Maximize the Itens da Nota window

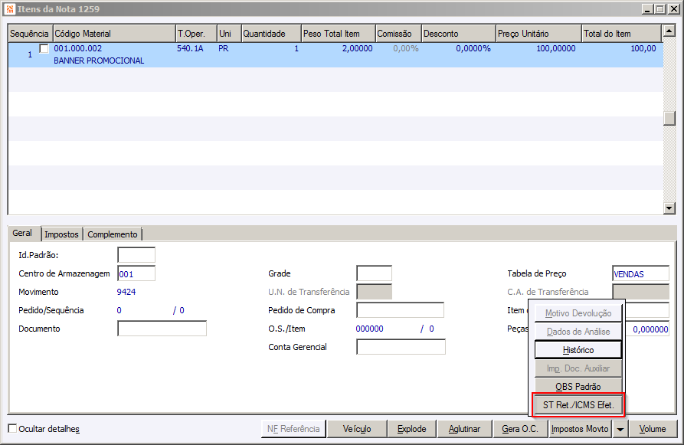tap(660, 8)
